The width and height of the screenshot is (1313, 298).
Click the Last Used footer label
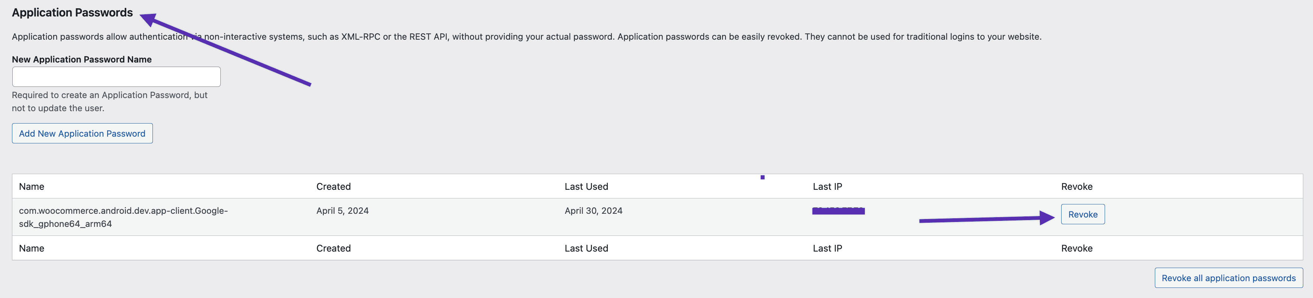click(586, 248)
